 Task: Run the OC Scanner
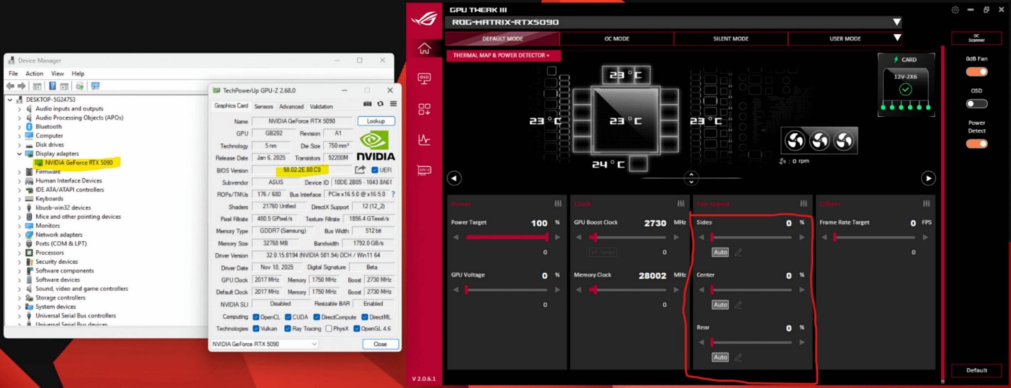click(976, 38)
